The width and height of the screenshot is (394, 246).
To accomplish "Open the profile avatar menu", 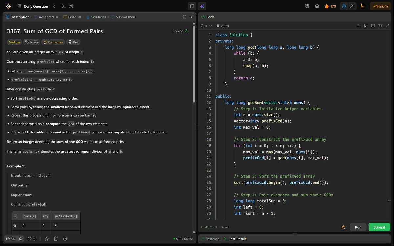I will pos(362,6).
